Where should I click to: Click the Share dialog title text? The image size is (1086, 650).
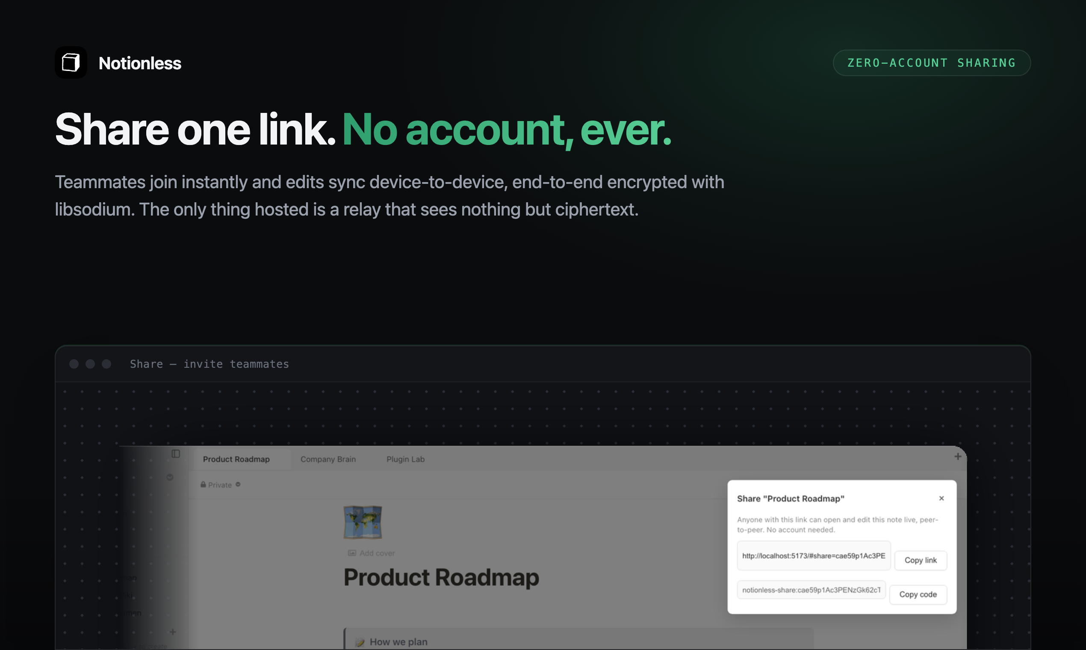click(x=791, y=499)
